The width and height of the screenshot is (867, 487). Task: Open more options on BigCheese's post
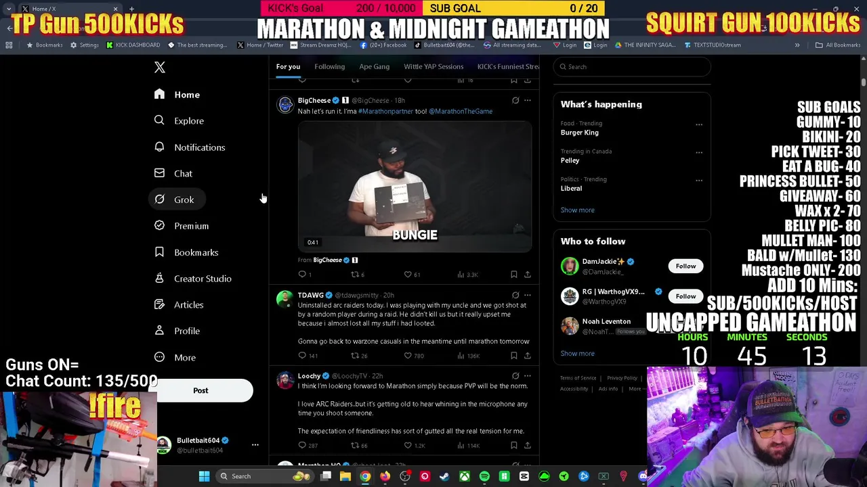pos(527,100)
